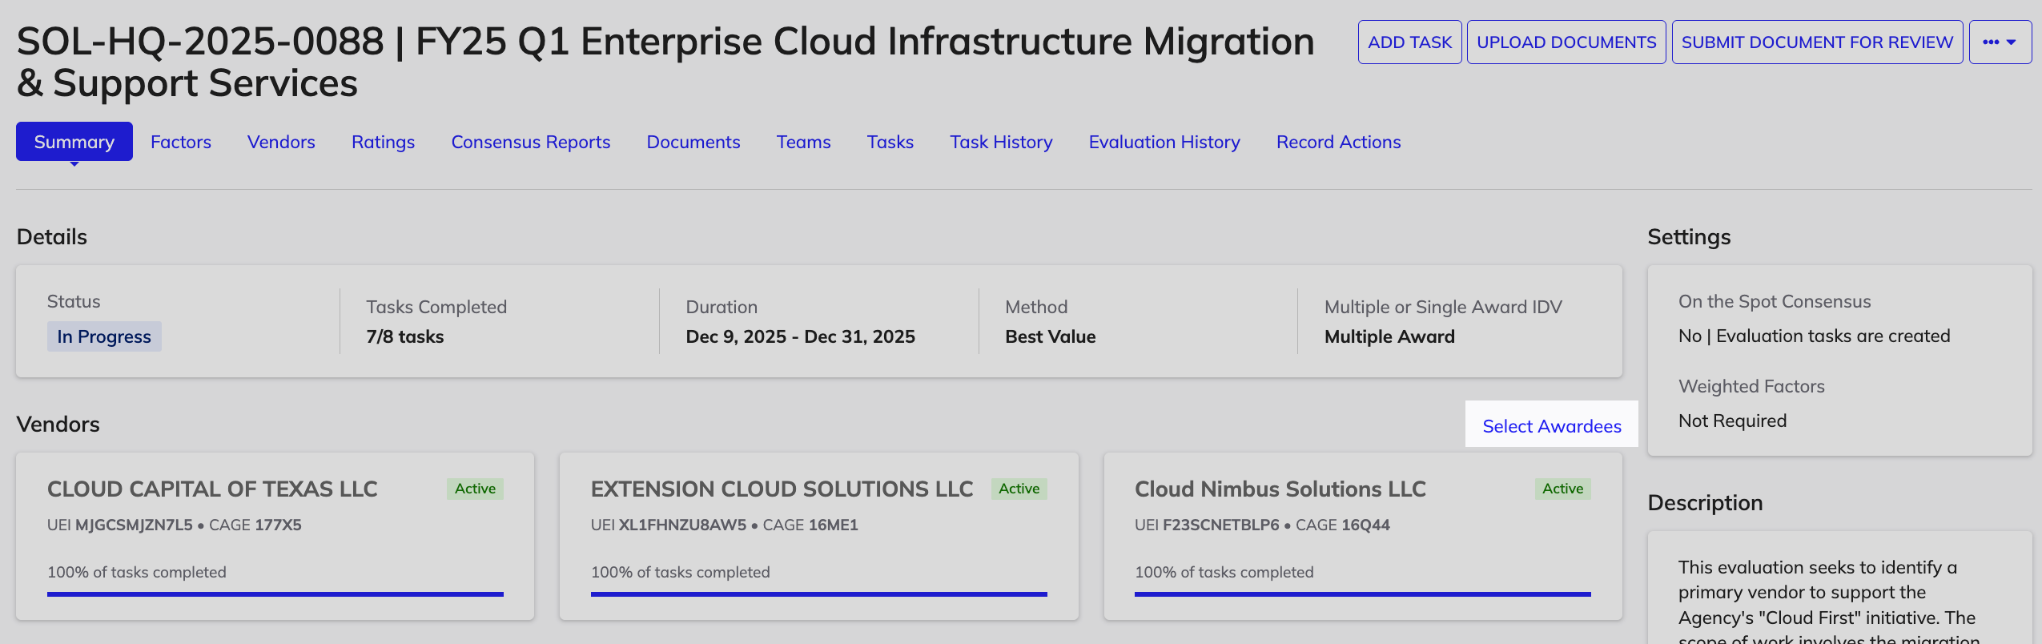This screenshot has width=2042, height=644.
Task: Click the duration 'Dec 9, 2025 - Dec 31, 2025'
Action: coord(800,336)
